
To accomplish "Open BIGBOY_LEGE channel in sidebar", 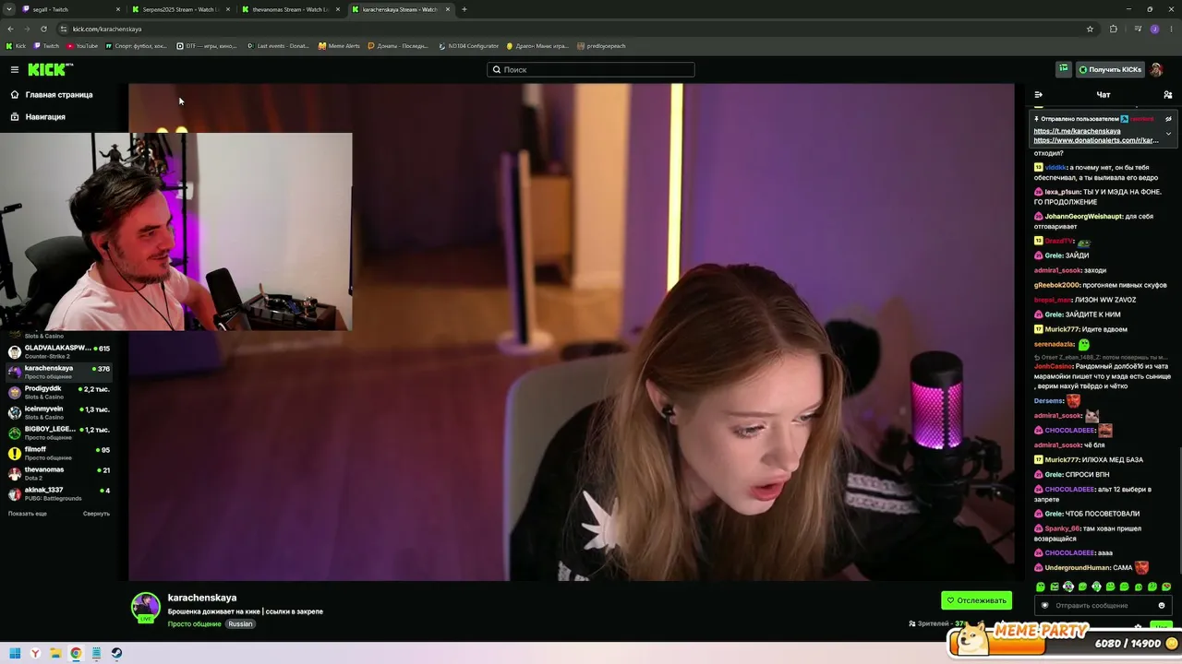I will pos(59,432).
